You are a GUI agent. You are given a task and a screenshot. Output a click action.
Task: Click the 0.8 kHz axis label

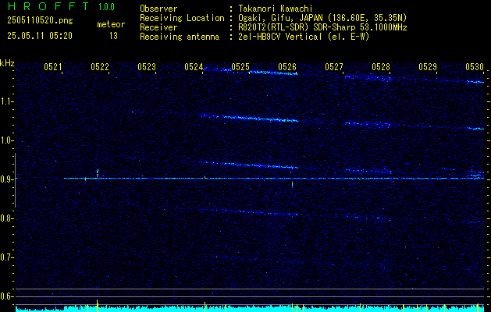point(6,218)
